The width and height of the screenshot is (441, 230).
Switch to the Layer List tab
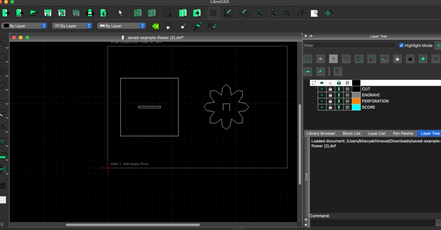point(376,133)
